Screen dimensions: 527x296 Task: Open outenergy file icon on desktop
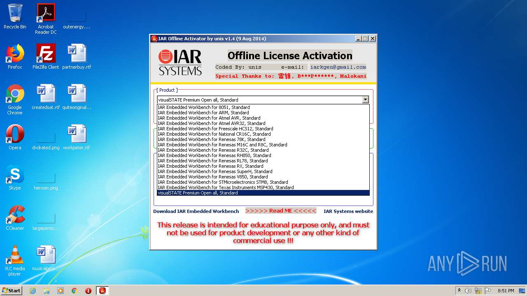tap(77, 19)
